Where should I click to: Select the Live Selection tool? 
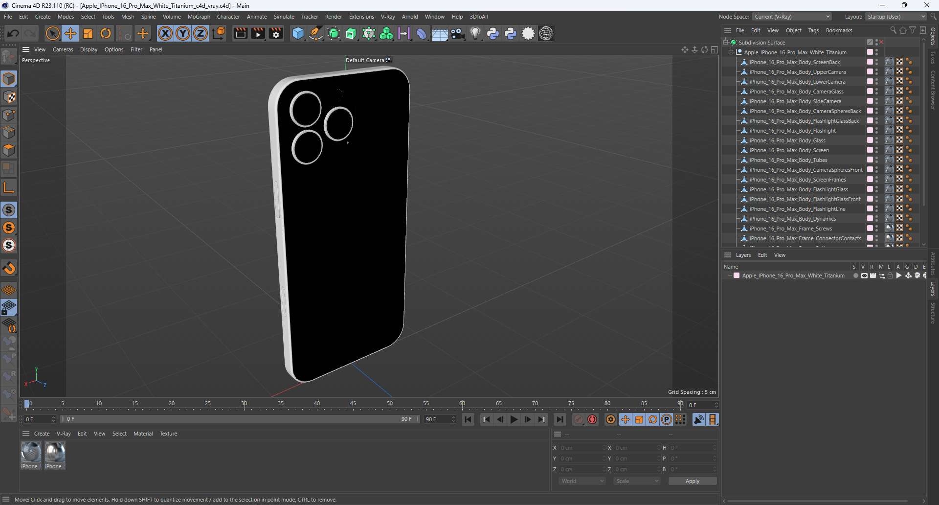tap(52, 33)
